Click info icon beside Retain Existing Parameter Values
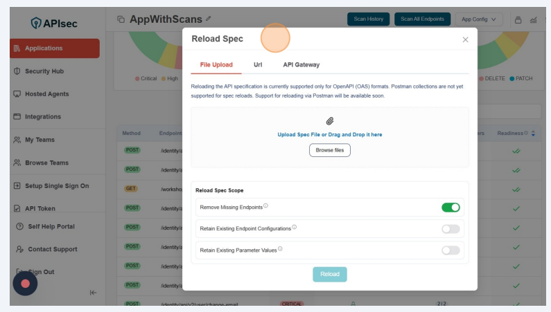Image resolution: width=551 pixels, height=312 pixels. (280, 249)
